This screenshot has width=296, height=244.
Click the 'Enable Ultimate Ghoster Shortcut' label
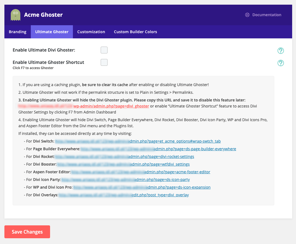point(48,62)
